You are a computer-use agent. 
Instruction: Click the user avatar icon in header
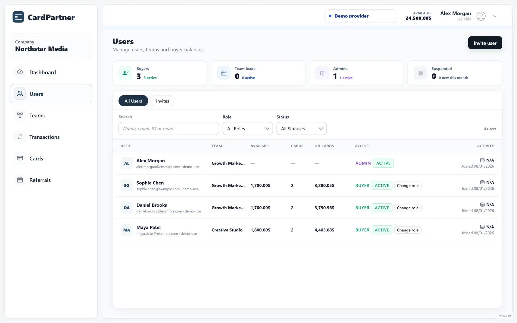[x=481, y=16]
